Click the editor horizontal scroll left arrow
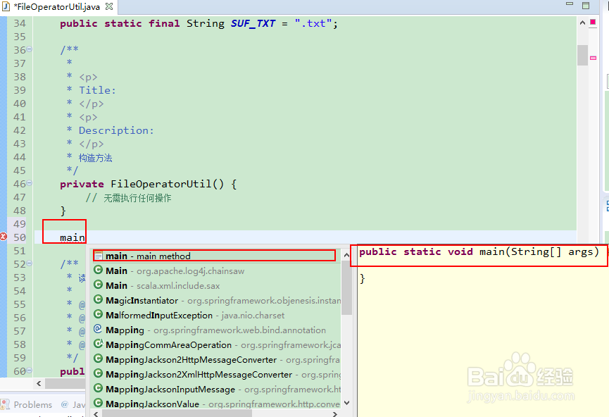The width and height of the screenshot is (609, 417). point(39,384)
